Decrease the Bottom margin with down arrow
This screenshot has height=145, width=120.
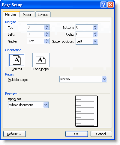[x=95, y=28]
